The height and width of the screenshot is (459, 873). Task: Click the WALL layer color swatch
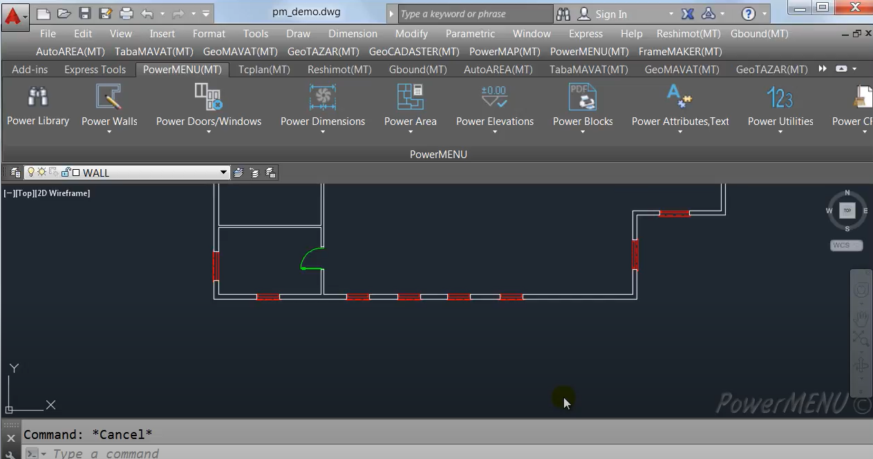click(x=76, y=173)
